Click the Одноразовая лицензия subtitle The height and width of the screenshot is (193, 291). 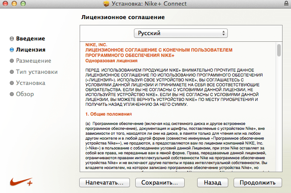point(111,61)
